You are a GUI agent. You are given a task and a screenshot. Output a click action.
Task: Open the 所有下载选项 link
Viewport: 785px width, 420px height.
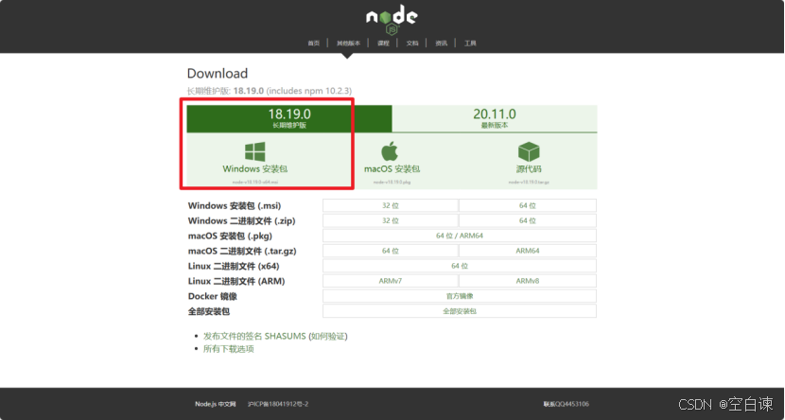(x=228, y=349)
